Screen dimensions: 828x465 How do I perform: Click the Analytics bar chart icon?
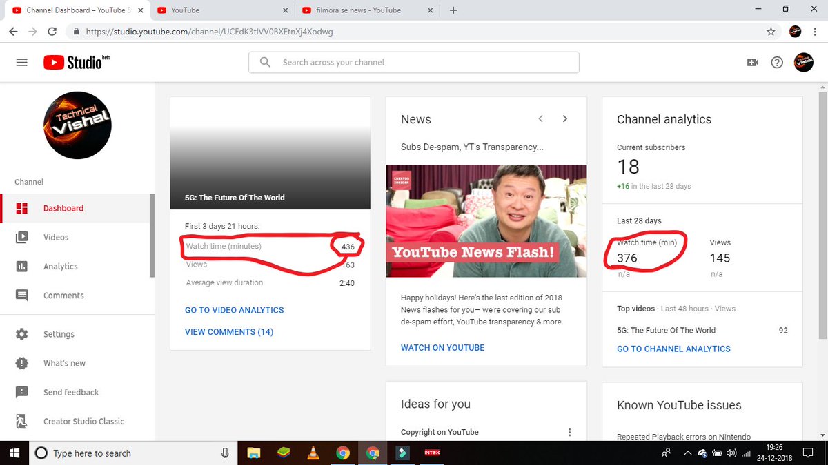(x=22, y=267)
